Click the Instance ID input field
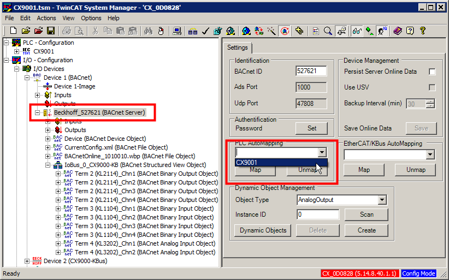Screen dimensions: 449x280 tap(318, 215)
